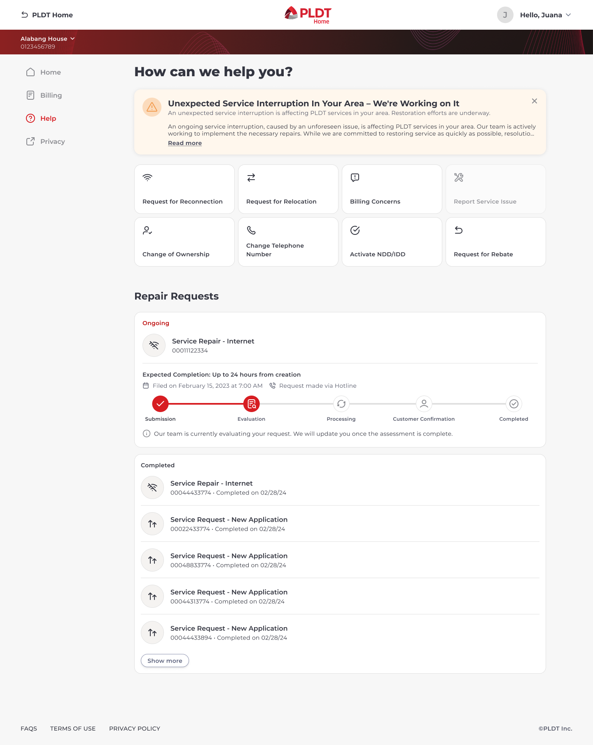Click the Processing progress step
Image resolution: width=593 pixels, height=745 pixels.
(341, 404)
